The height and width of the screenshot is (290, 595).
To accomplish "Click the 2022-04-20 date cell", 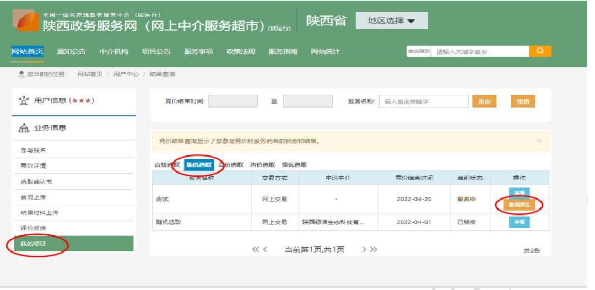I will [414, 199].
